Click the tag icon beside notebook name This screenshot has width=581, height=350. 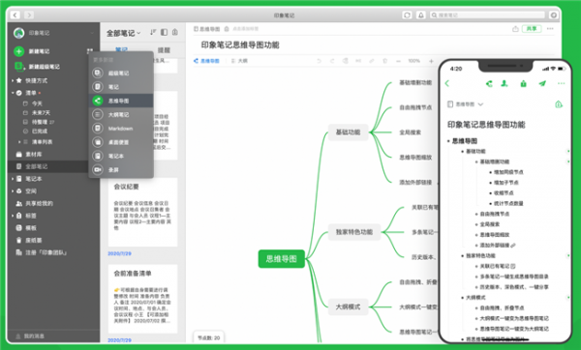227,29
